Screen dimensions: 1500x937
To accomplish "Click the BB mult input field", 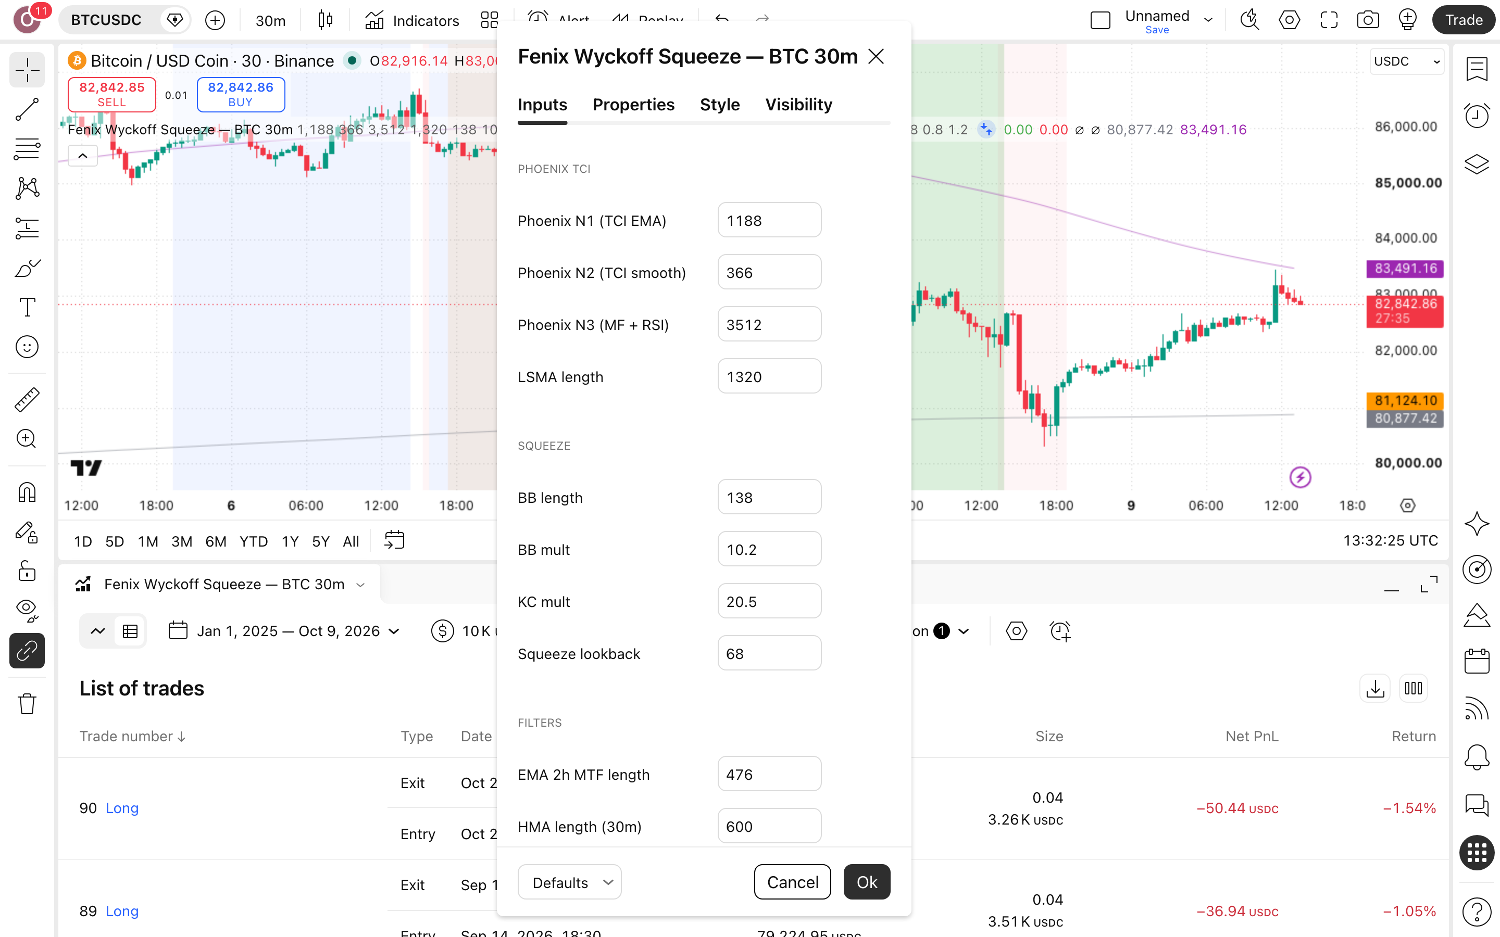I will 769,549.
